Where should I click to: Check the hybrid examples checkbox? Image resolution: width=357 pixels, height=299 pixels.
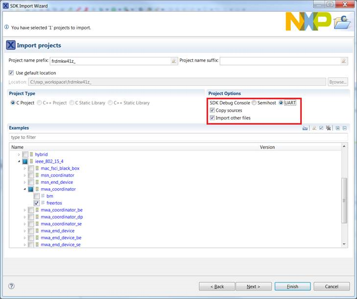25,154
